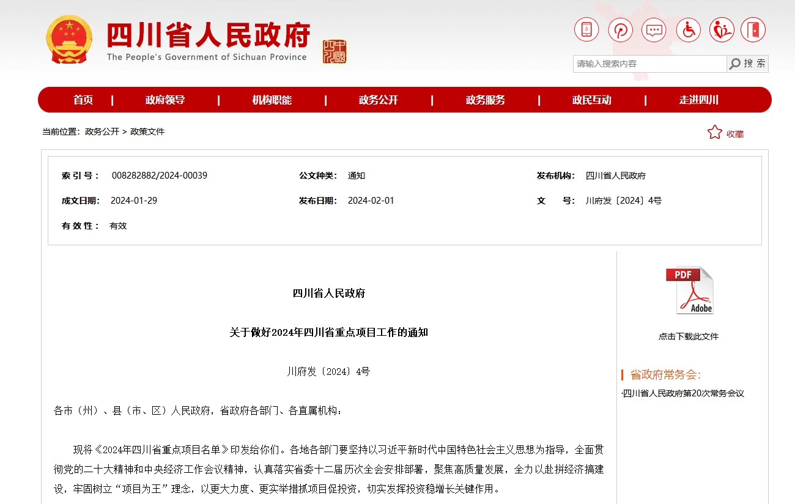The width and height of the screenshot is (795, 504).
Task: Open the 首页 menu item
Action: [x=83, y=99]
